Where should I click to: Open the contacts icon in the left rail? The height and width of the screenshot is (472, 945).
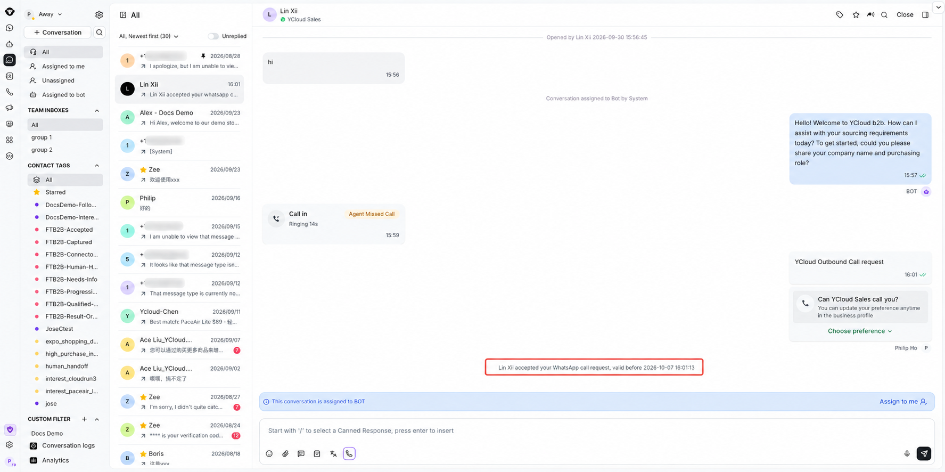tap(10, 76)
